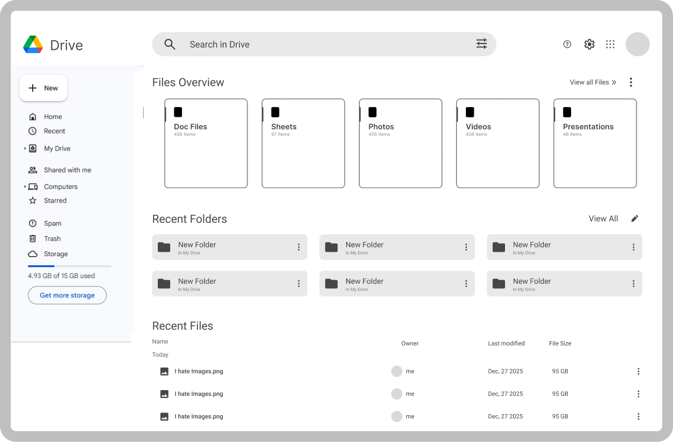Click the 'Today' group label
The image size is (673, 442).
(x=160, y=355)
